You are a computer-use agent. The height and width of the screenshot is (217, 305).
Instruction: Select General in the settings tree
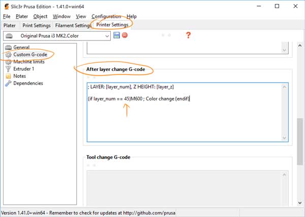[21, 47]
